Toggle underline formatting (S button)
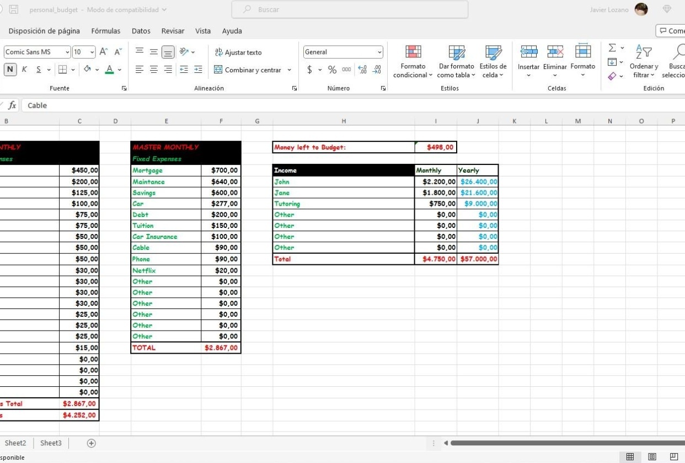The height and width of the screenshot is (463, 685). (39, 70)
